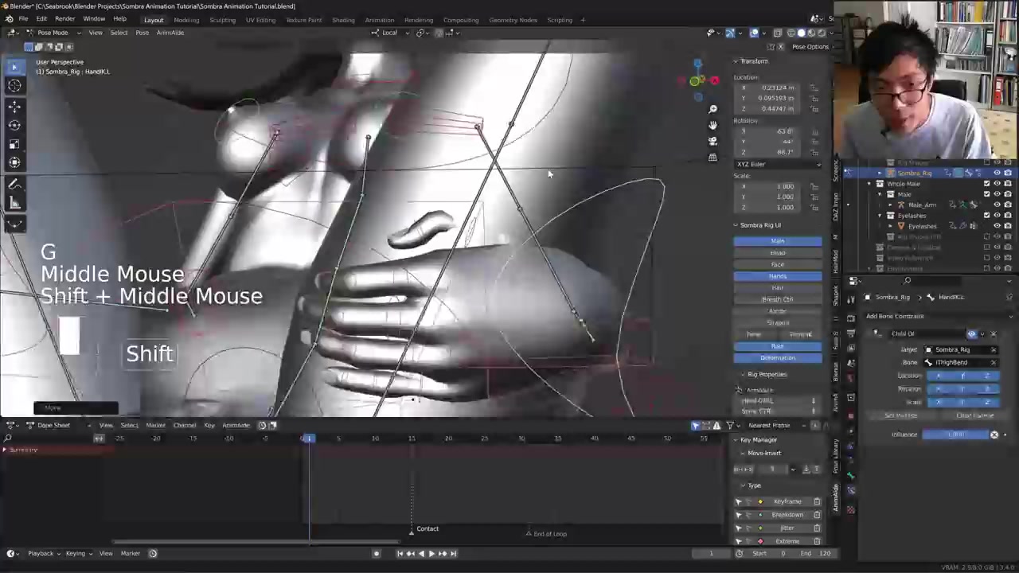The image size is (1019, 573).
Task: Expand the Add Bone Constraint dropdown
Action: (x=930, y=316)
